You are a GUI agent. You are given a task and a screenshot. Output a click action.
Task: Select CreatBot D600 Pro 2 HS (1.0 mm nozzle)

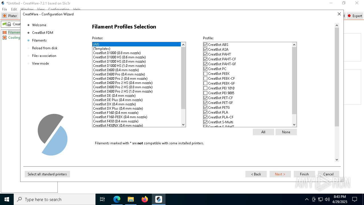[136, 91]
